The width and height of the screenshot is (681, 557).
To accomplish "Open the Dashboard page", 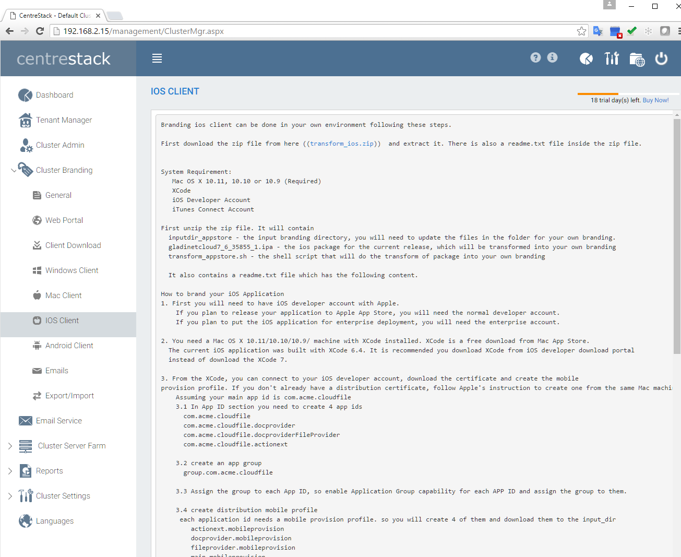I will pyautogui.click(x=54, y=95).
